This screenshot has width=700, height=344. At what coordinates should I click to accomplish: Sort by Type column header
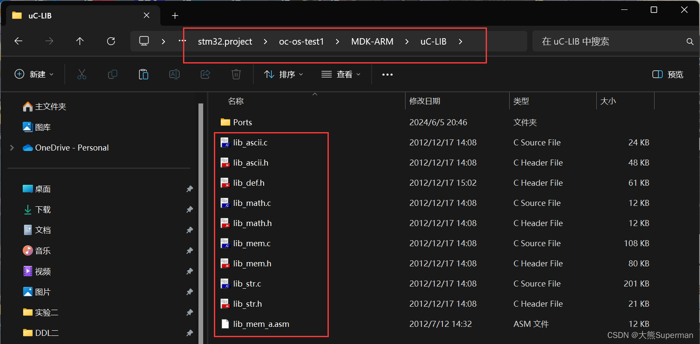521,101
